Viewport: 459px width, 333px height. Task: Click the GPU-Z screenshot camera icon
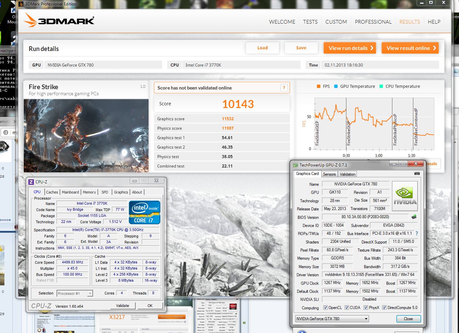(417, 174)
